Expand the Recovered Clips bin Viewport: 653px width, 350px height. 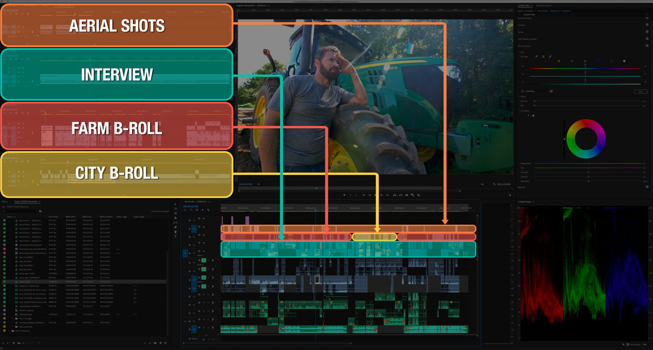pyautogui.click(x=13, y=327)
